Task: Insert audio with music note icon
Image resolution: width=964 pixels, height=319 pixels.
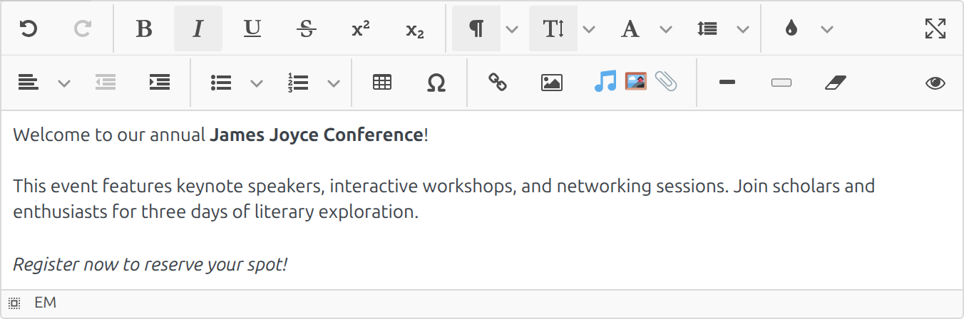Action: (605, 81)
